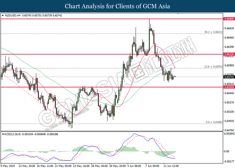
Task: Click the 0.002842 MACD scale value
Action: coord(229,134)
